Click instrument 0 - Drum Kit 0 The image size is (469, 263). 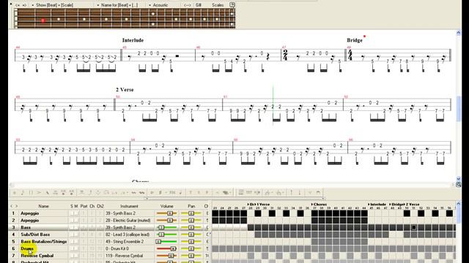pos(117,248)
